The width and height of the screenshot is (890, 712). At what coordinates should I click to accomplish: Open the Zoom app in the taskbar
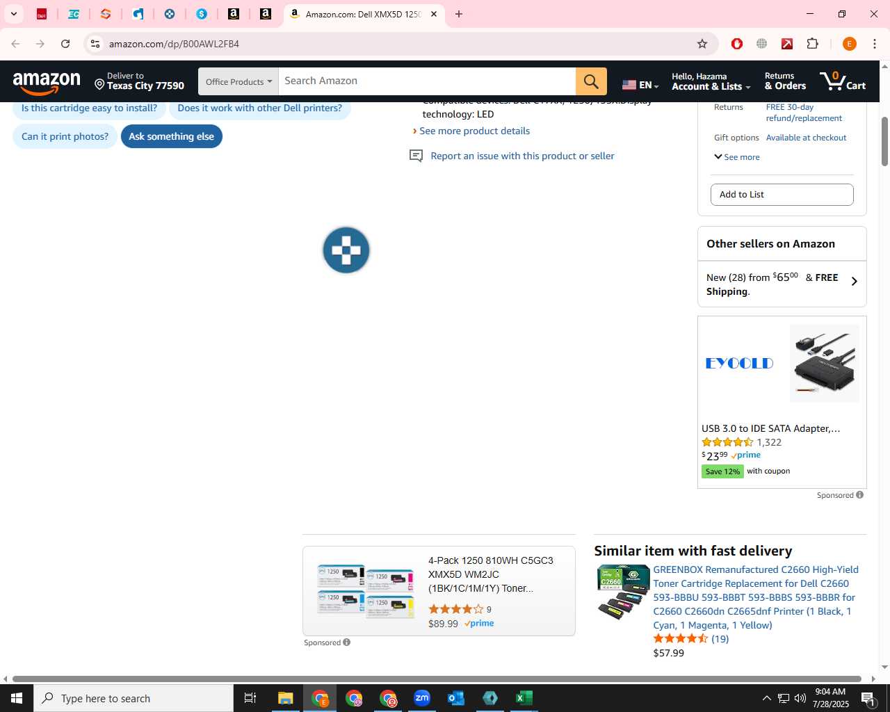pyautogui.click(x=422, y=698)
